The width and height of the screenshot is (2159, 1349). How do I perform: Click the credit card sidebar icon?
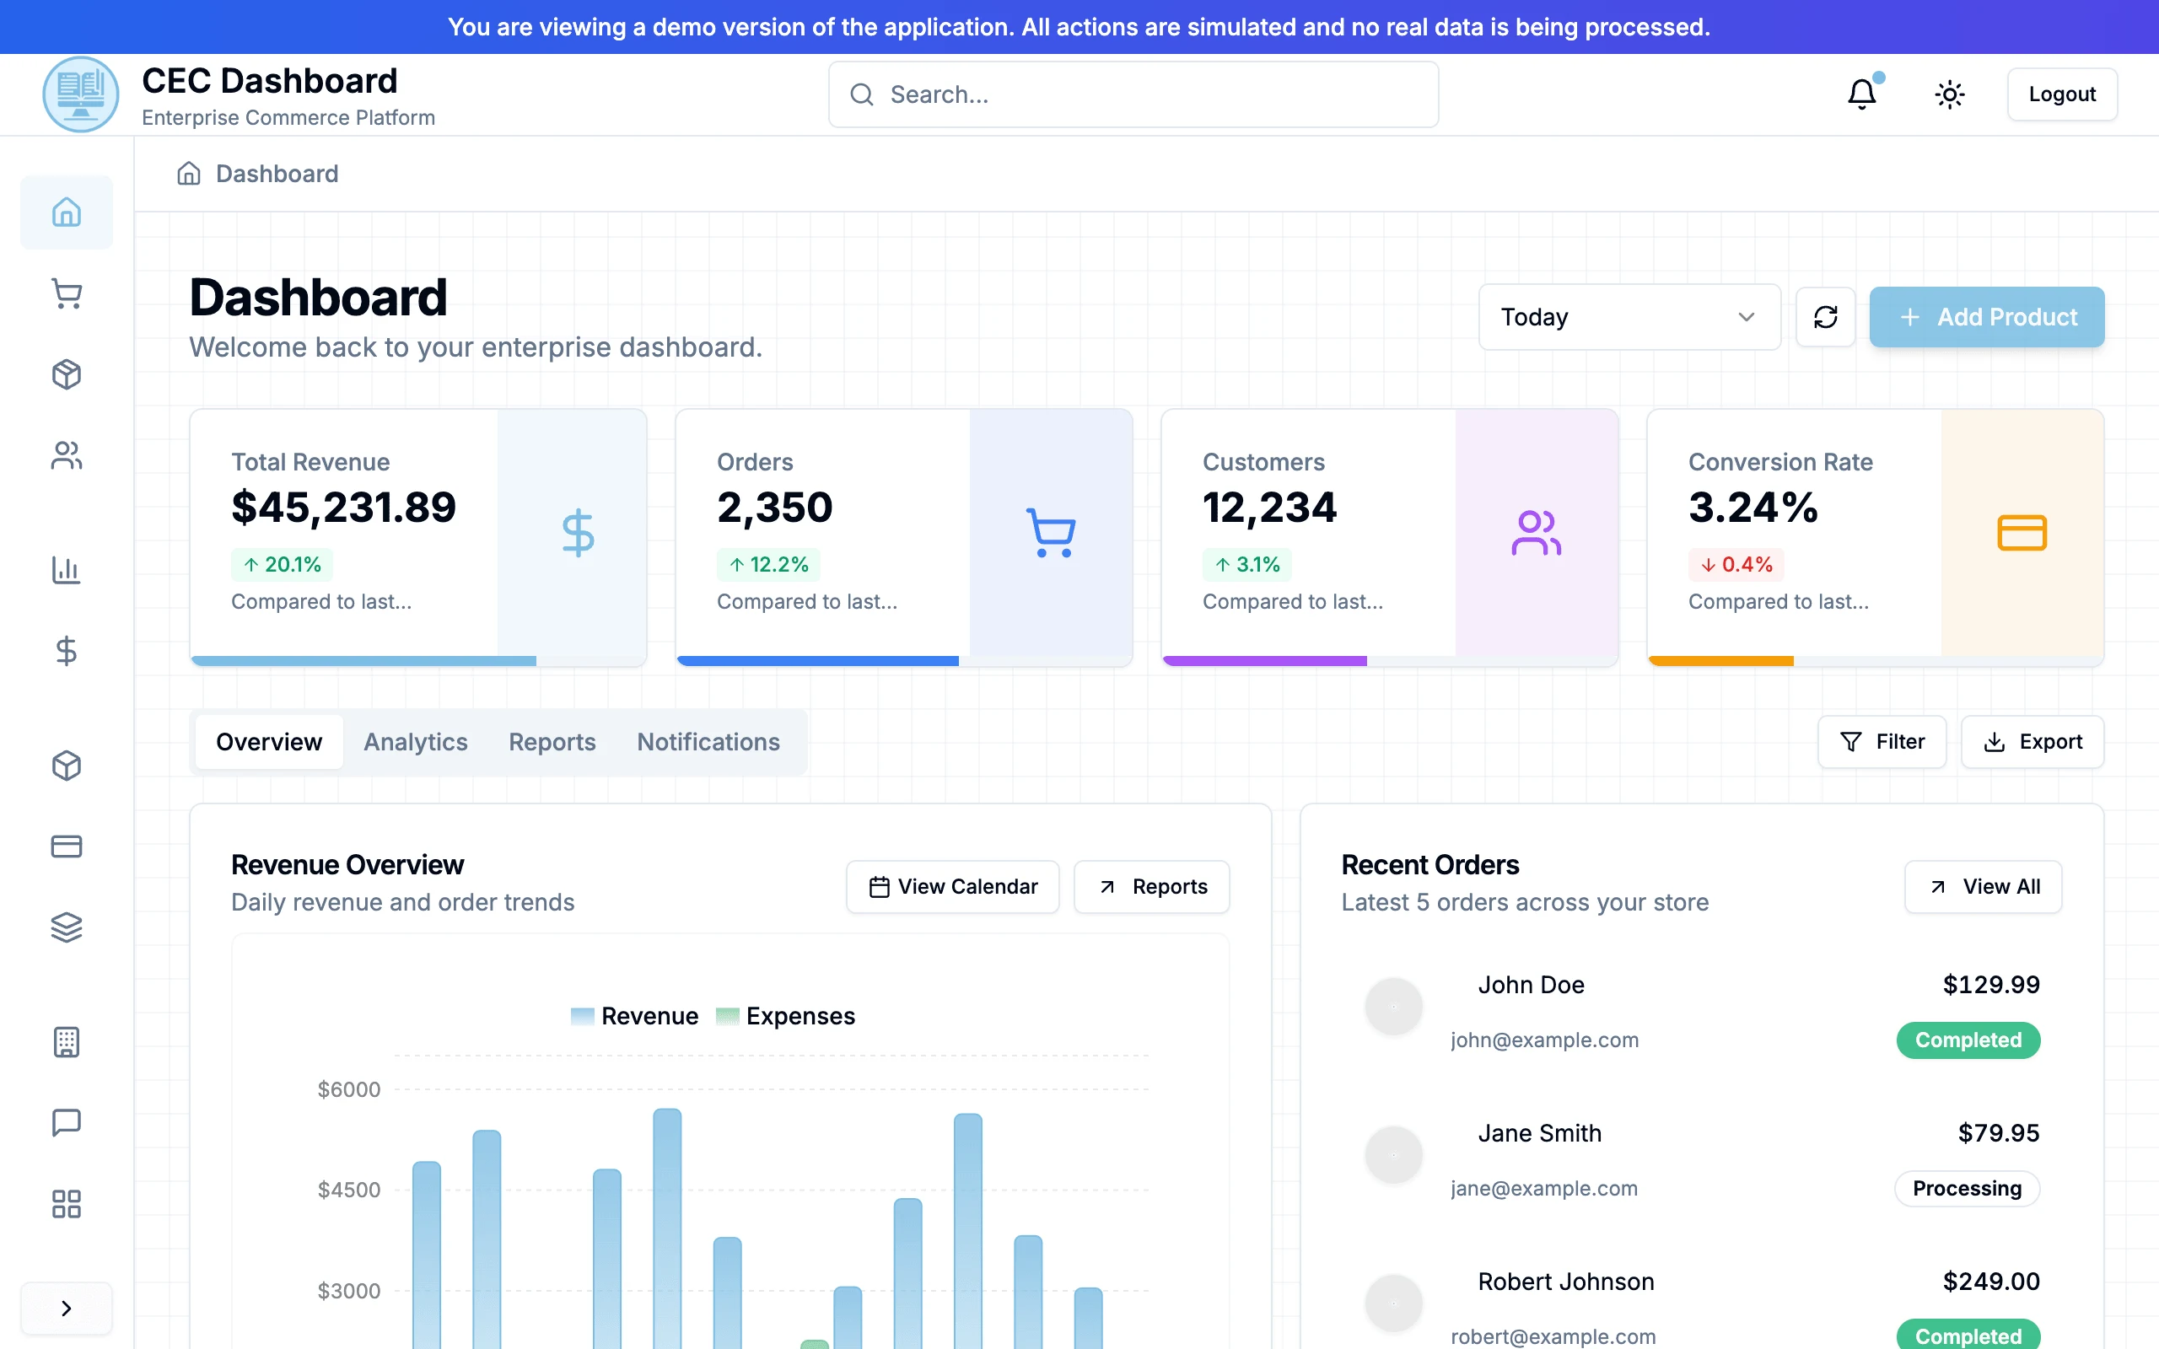coord(66,846)
